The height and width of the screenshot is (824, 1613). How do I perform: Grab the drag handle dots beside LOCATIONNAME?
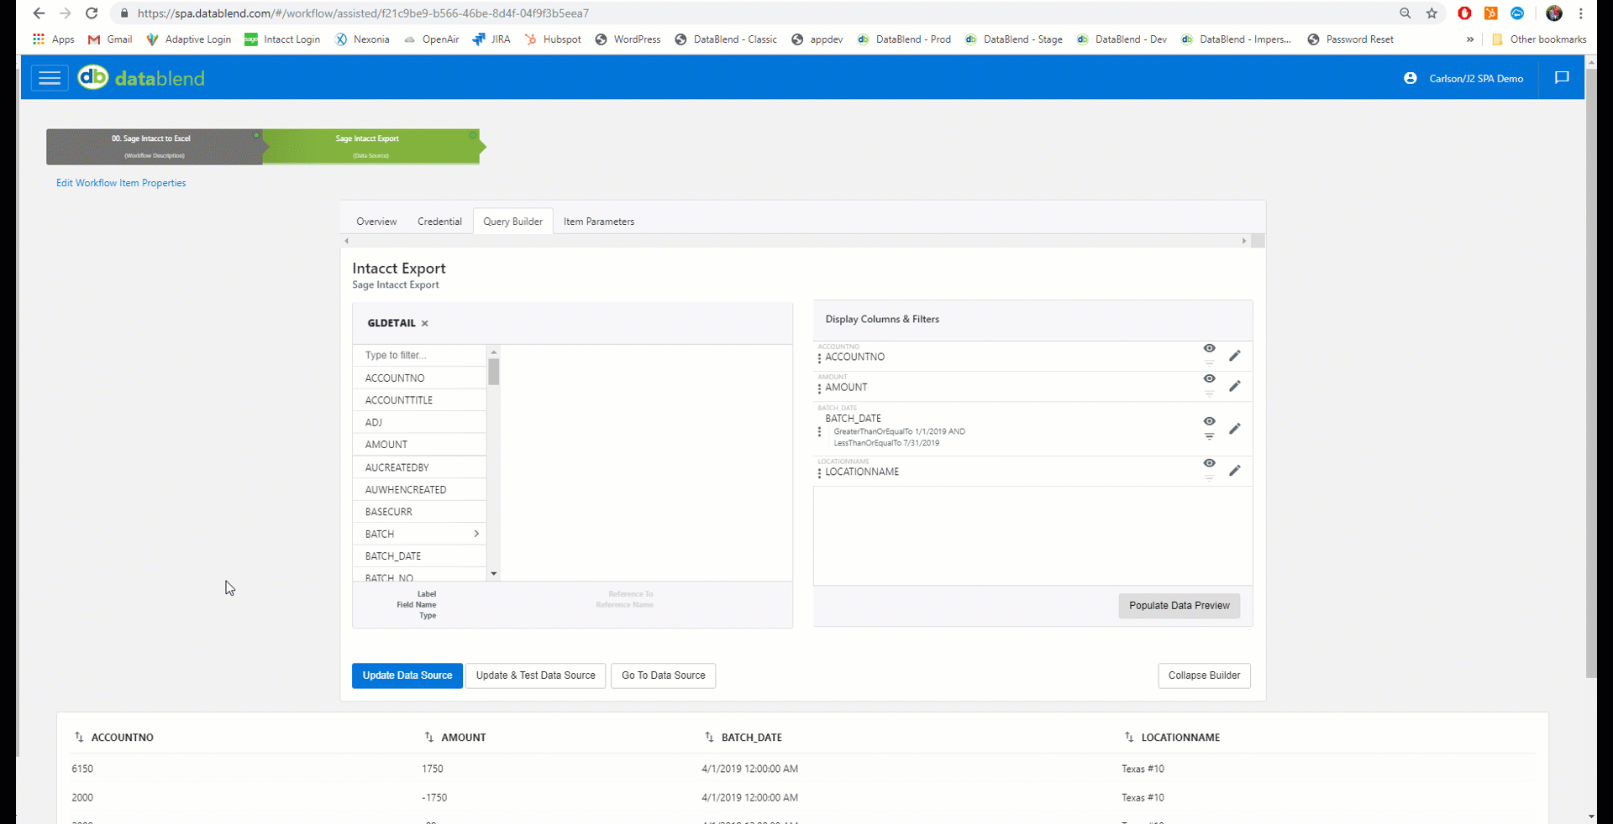819,473
